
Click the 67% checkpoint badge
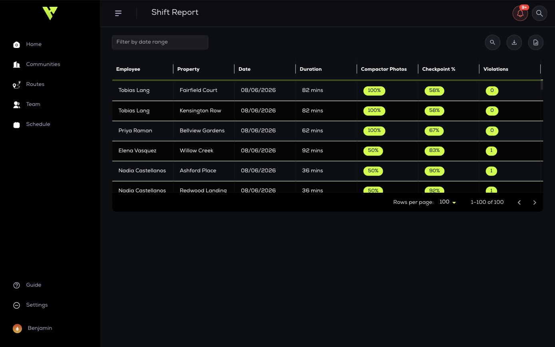point(434,131)
